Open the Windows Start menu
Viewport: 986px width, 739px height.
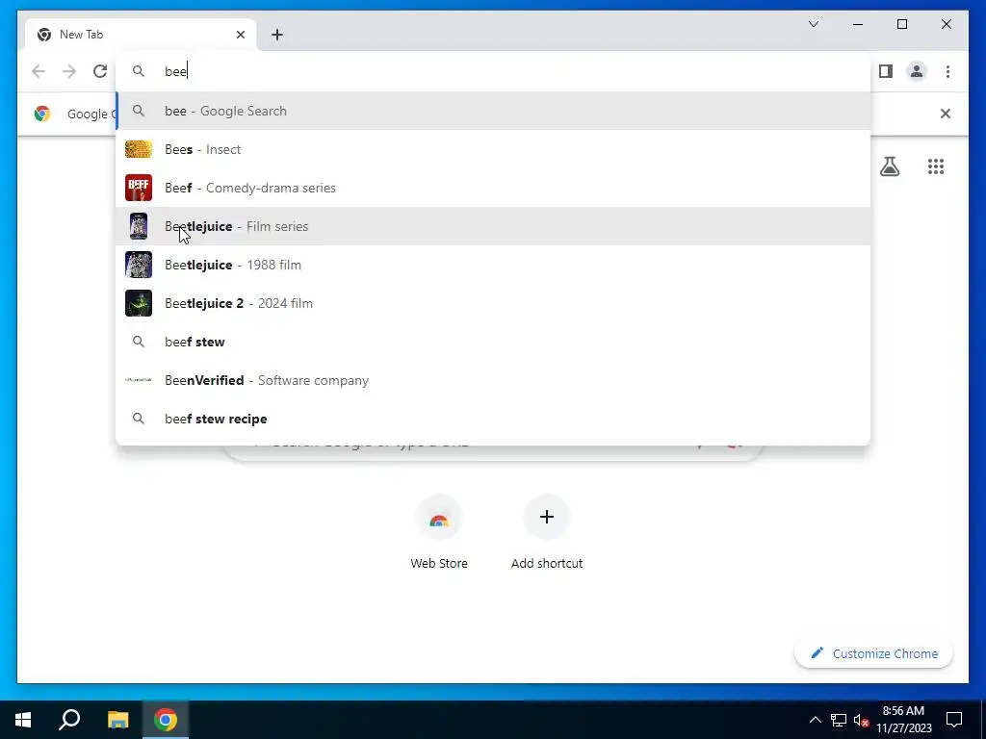pos(23,720)
